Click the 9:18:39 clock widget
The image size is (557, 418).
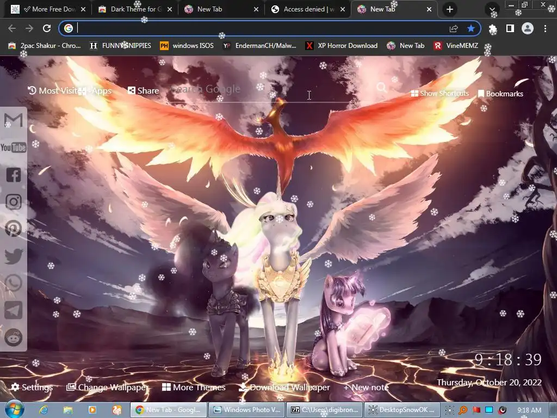point(508,360)
